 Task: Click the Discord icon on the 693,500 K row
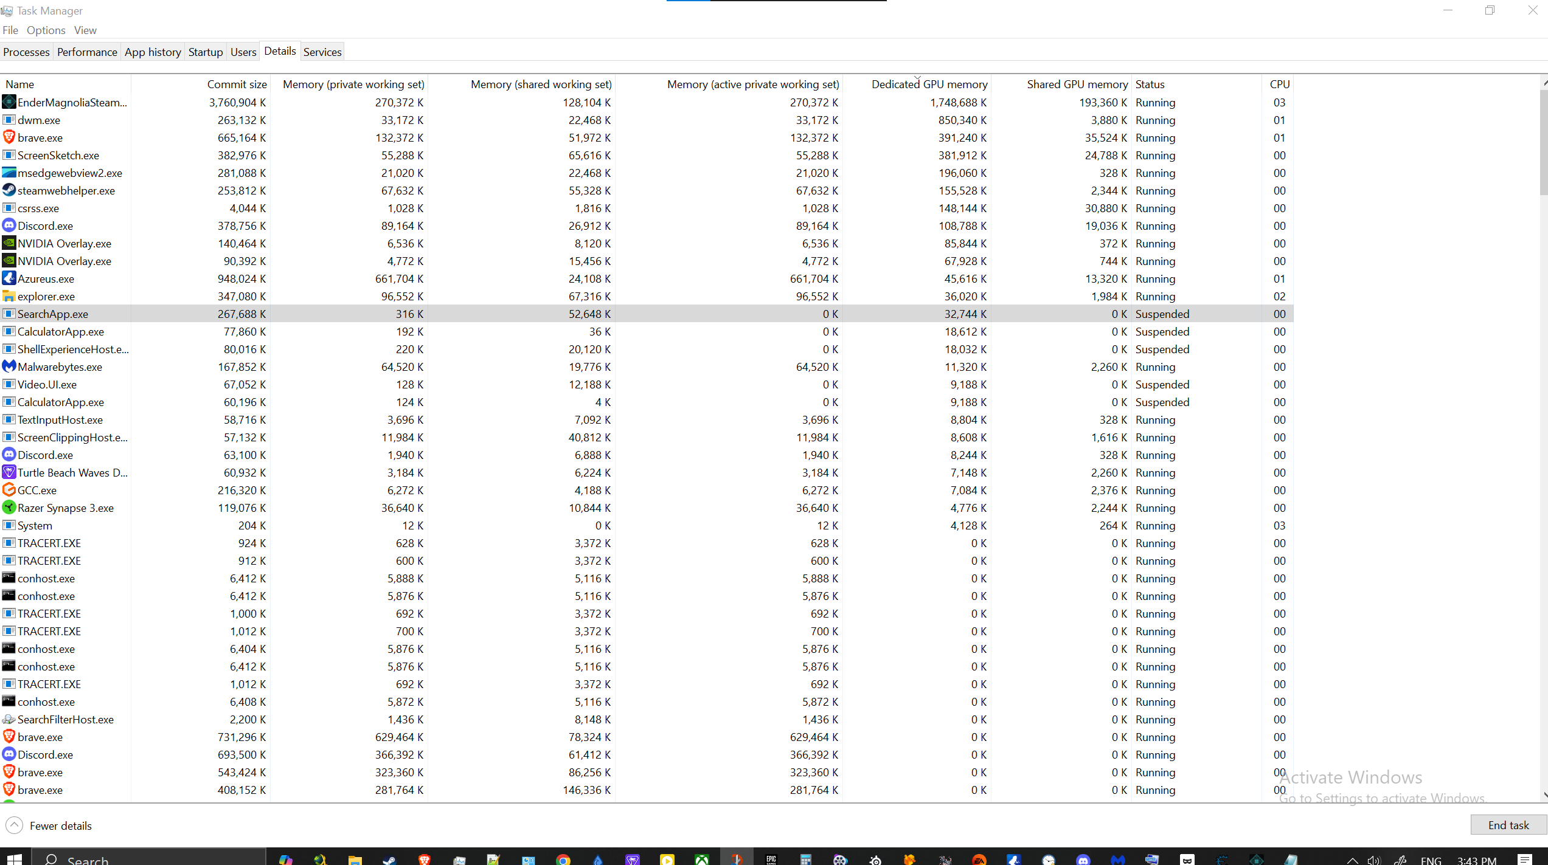click(9, 754)
